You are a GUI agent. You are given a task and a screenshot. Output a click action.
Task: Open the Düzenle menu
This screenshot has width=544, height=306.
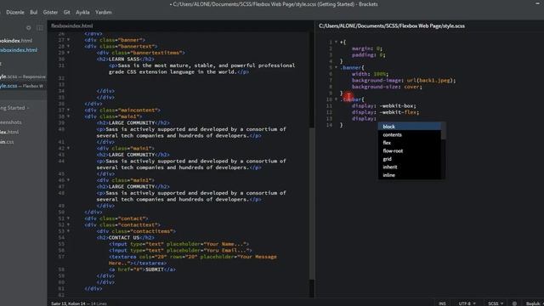tap(15, 12)
